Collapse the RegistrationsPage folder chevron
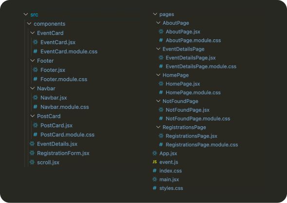This screenshot has height=203, width=287. 158,127
